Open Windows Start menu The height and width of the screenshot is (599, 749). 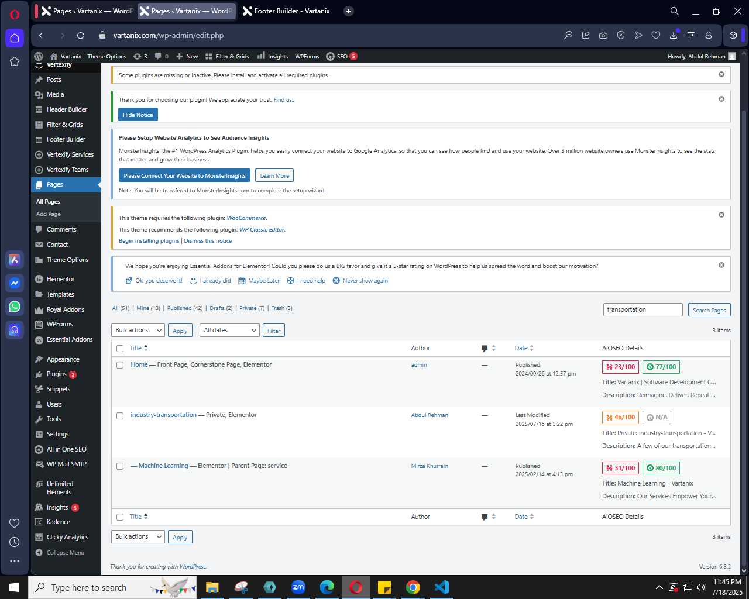pyautogui.click(x=14, y=587)
